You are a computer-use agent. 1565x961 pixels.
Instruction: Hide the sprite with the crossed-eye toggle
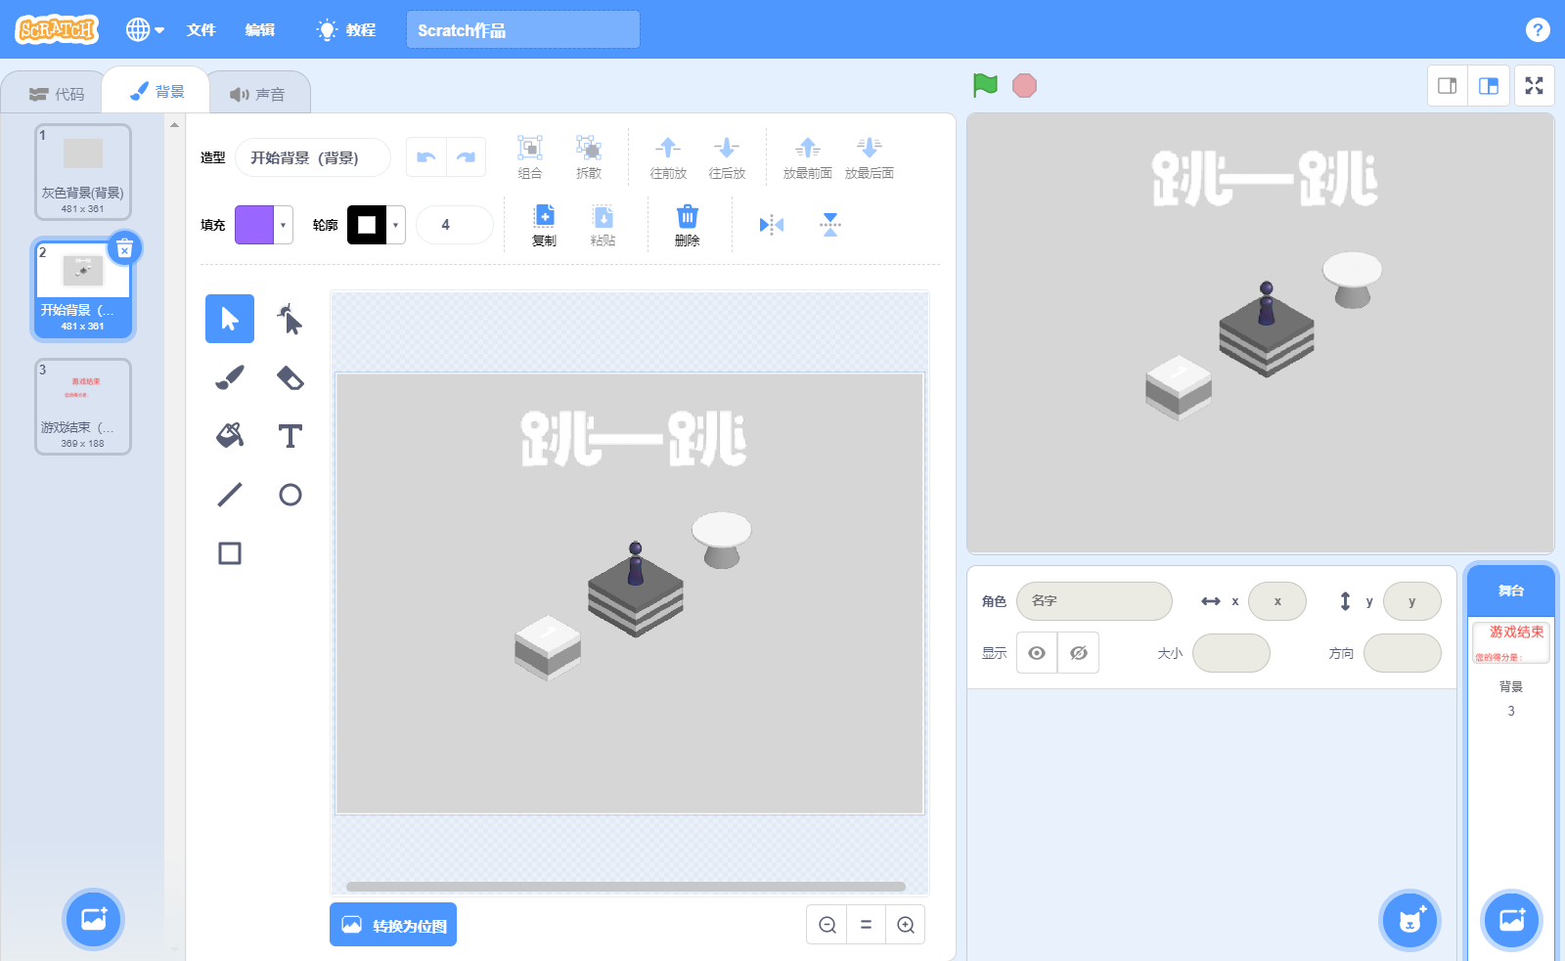(1078, 653)
